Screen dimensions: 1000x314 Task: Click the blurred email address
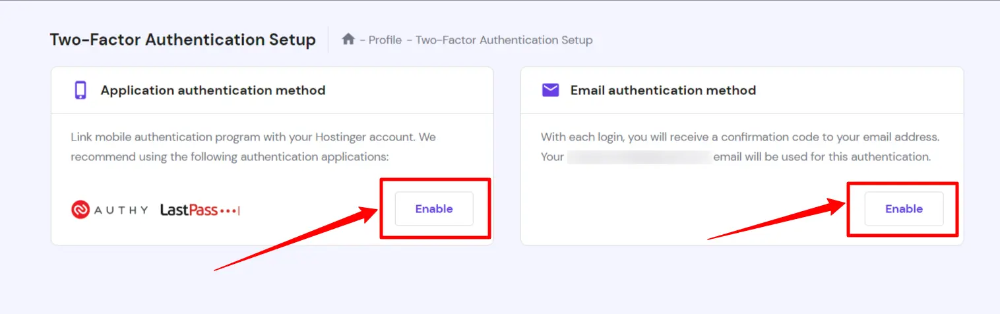[x=639, y=157]
